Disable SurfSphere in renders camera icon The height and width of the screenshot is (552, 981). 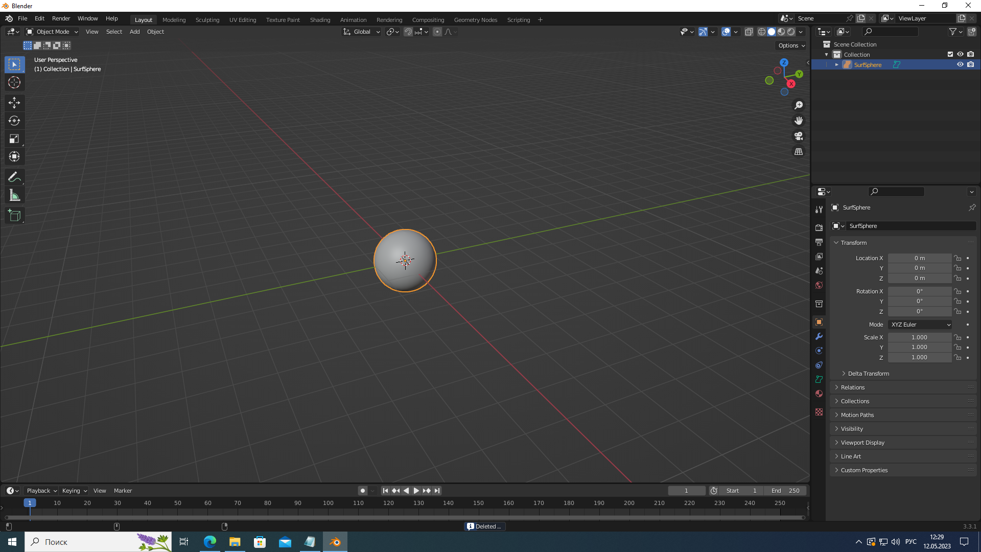pyautogui.click(x=970, y=64)
